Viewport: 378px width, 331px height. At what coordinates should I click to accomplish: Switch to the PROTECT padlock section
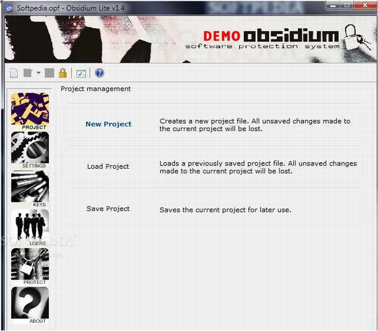click(30, 266)
